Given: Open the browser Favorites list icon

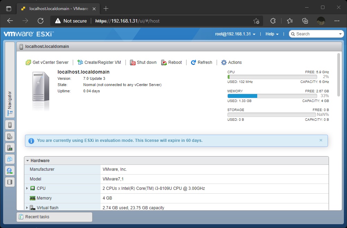Looking at the screenshot, I should coord(290,21).
